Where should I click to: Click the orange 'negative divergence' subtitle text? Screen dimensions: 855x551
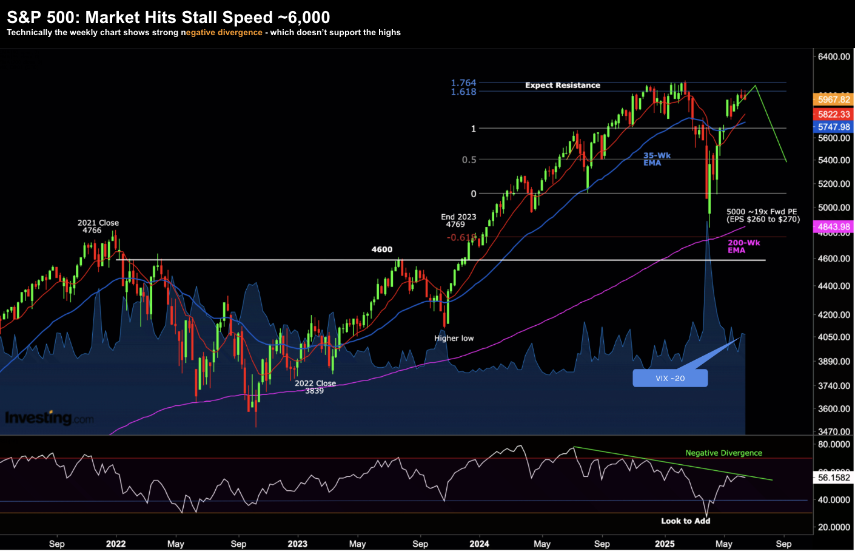coord(221,33)
